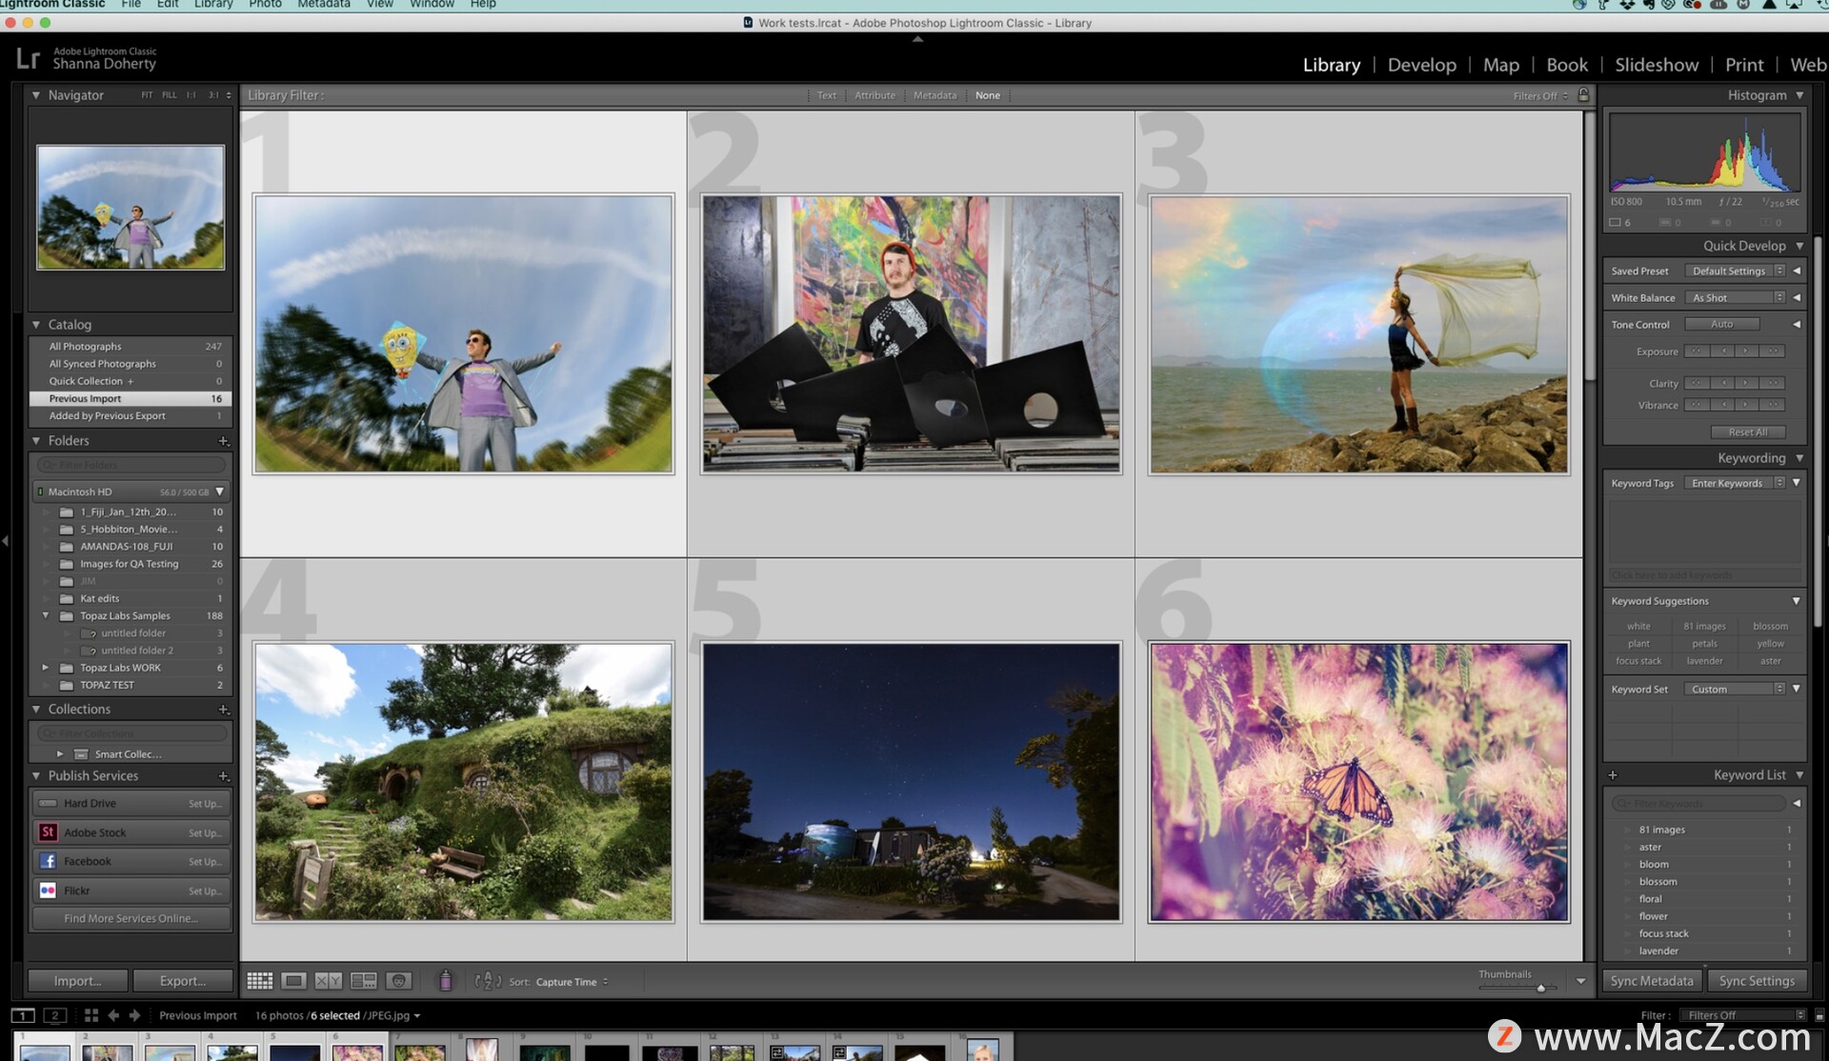The width and height of the screenshot is (1829, 1061).
Task: Select None library filter
Action: [988, 95]
